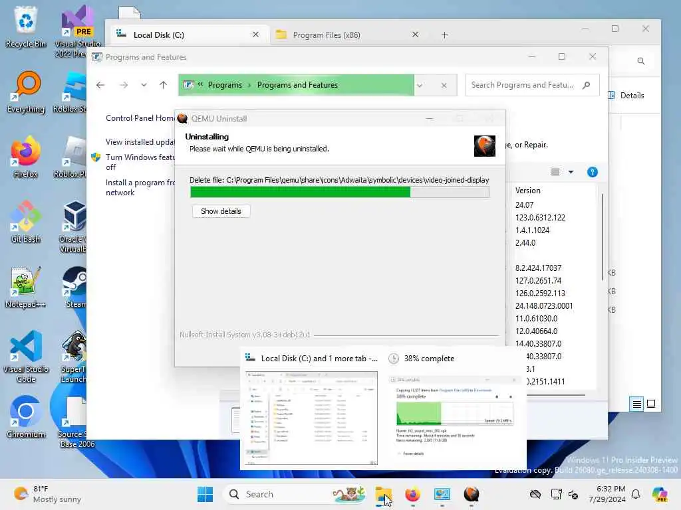Open View installed updates link

(x=140, y=142)
